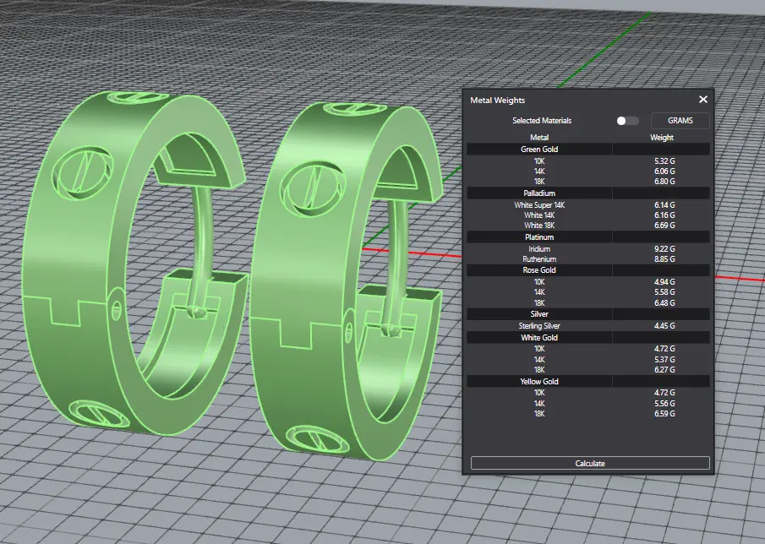Click the 9.22 G weight value
The width and height of the screenshot is (765, 544).
click(x=664, y=249)
